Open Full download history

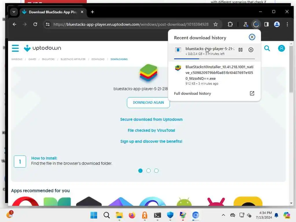click(192, 93)
